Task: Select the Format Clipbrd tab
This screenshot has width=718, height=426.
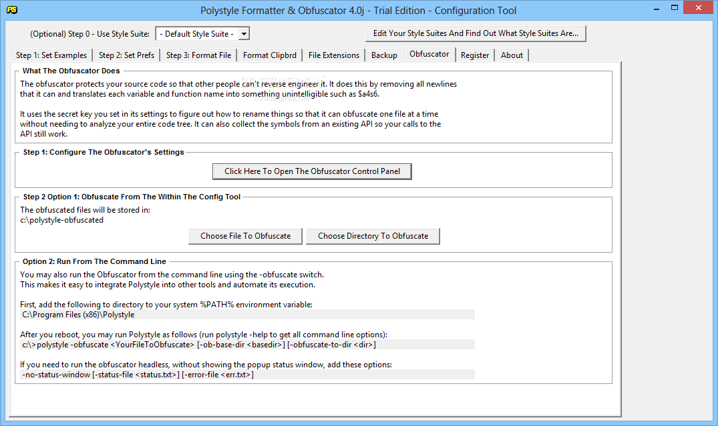Action: (270, 55)
